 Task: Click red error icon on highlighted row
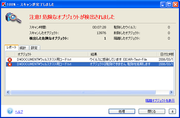point(10,64)
